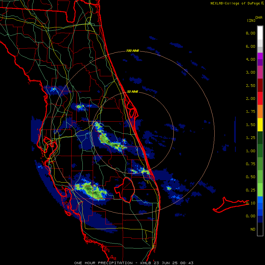265x265 pixels.
Task: Select the 0.50 legend value
Action: point(251,177)
